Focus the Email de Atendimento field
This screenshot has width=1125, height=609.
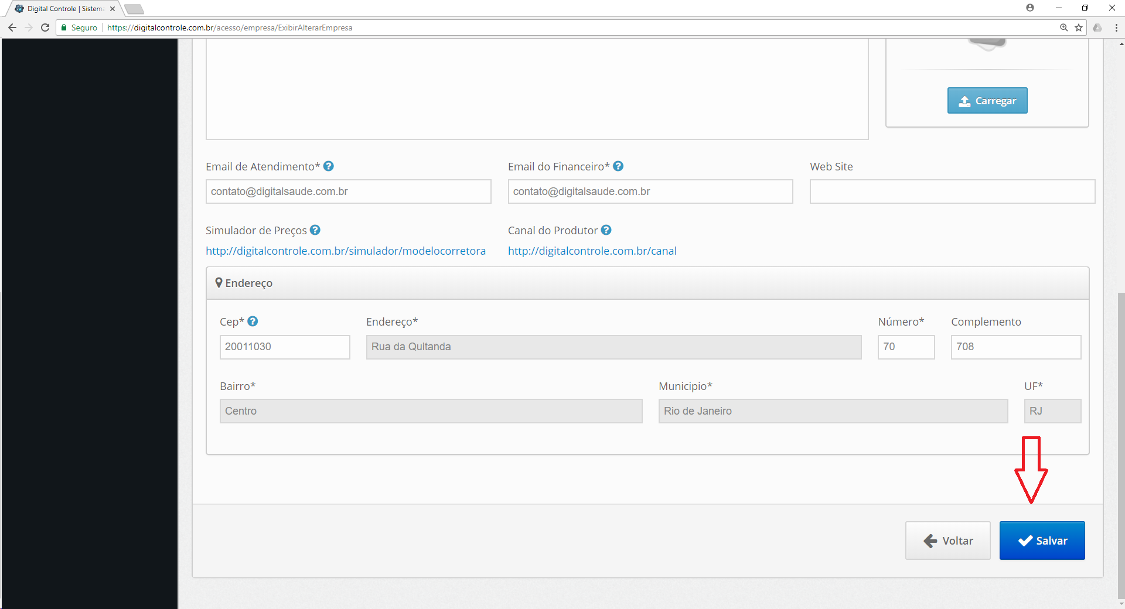coord(348,191)
